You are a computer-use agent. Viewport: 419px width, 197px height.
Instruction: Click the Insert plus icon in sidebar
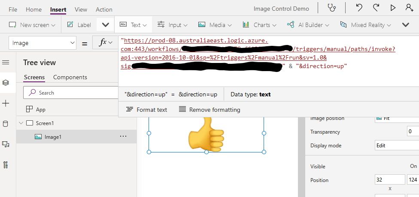(x=6, y=103)
